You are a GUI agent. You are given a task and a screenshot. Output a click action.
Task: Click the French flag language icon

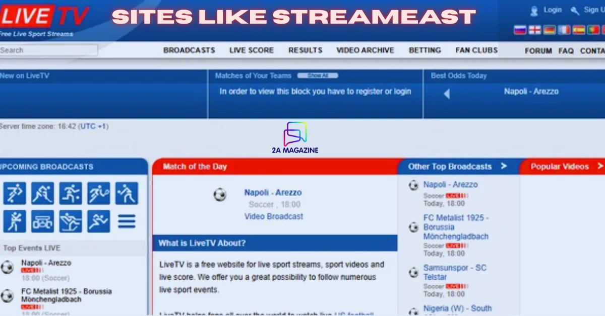point(564,30)
